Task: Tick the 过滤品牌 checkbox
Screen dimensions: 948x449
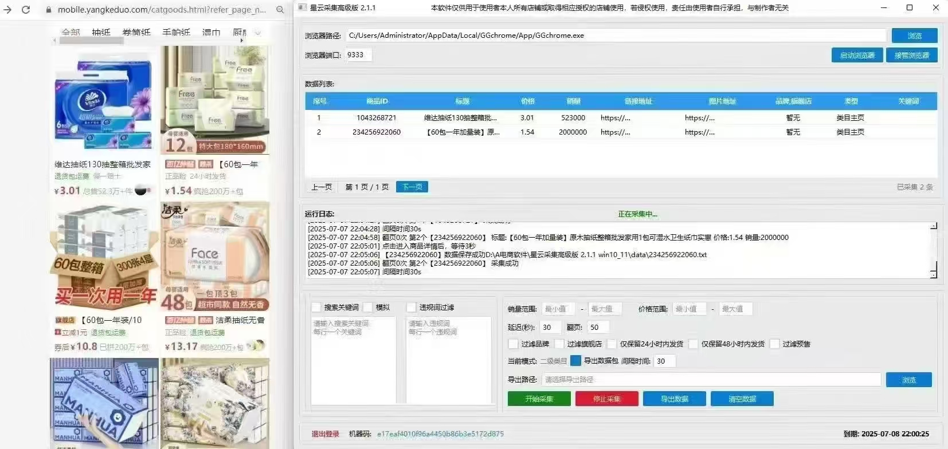Action: (x=514, y=344)
